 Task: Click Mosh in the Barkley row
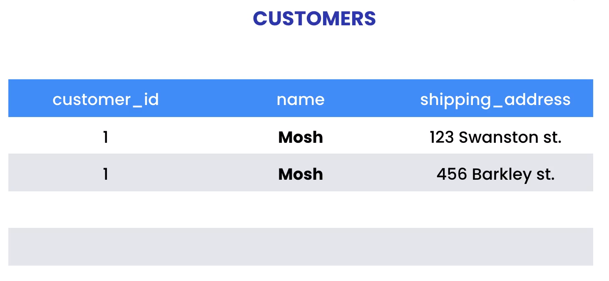pyautogui.click(x=301, y=174)
